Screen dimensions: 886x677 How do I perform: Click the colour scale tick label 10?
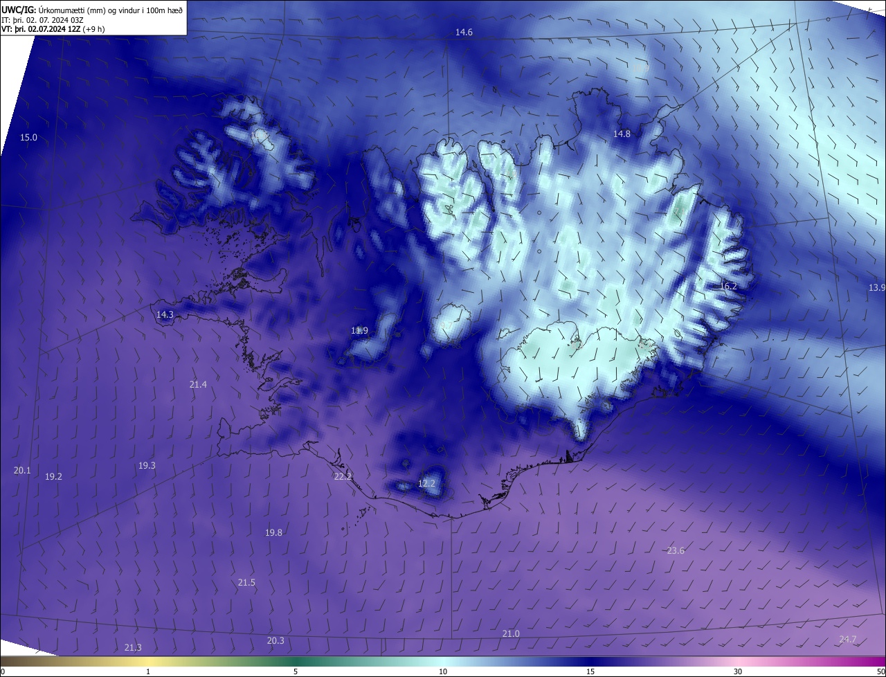tap(443, 671)
